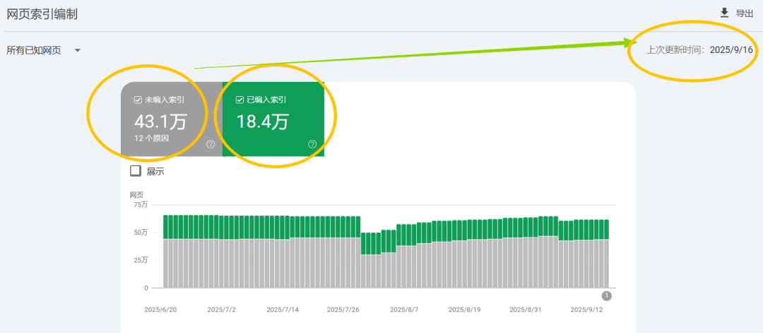This screenshot has width=763, height=333.
Task: Click the 12 个原因 text
Action: click(x=151, y=139)
